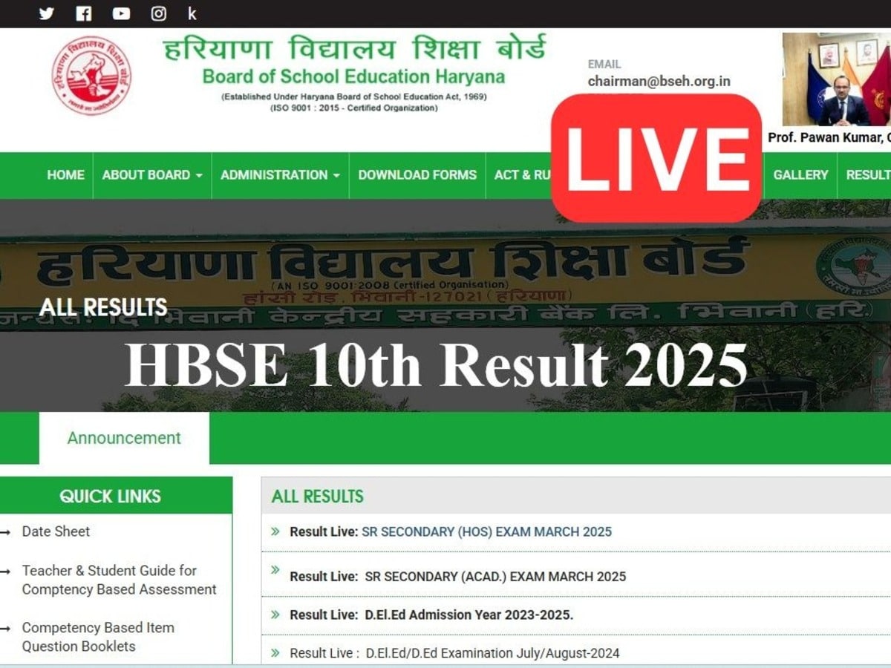Open SR SECONDARY (ACAD.) EXAM MARCH 2025 result
The width and height of the screenshot is (891, 668).
pos(495,576)
